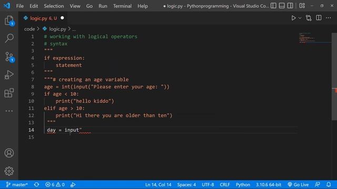The image size is (337, 189).
Task: Click the status bar run debug icon
Action: pyautogui.click(x=73, y=184)
